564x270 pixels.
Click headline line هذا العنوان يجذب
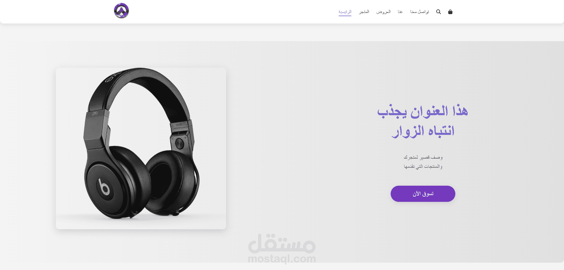[x=423, y=111]
